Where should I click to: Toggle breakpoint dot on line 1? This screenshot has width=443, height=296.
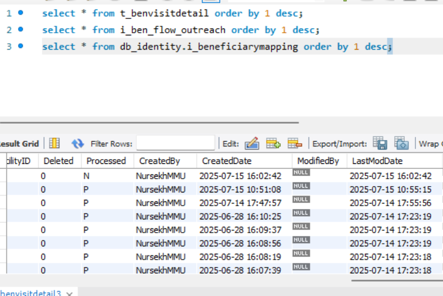tap(20, 12)
